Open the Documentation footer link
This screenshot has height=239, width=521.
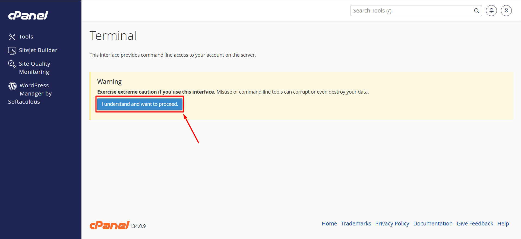(x=433, y=224)
